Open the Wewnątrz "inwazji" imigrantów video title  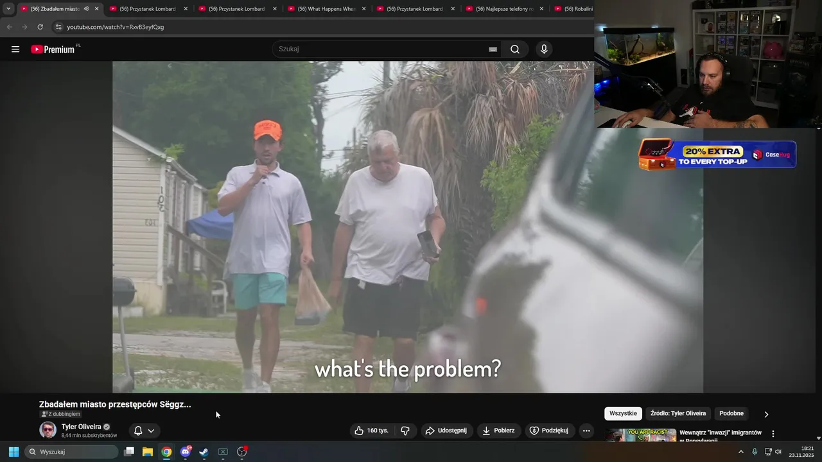pos(721,436)
